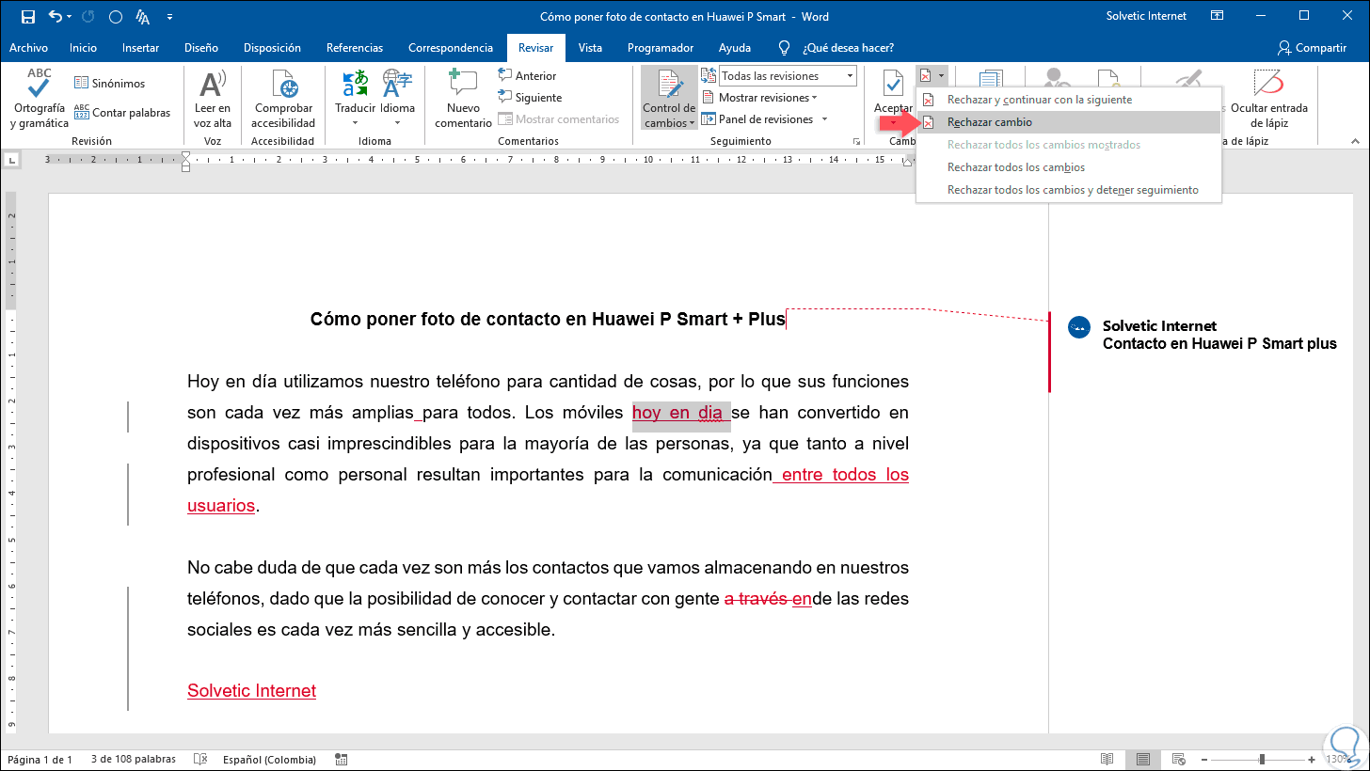Screen dimensions: 1370x771
Task: Change language Español (Colombia)
Action: click(269, 760)
